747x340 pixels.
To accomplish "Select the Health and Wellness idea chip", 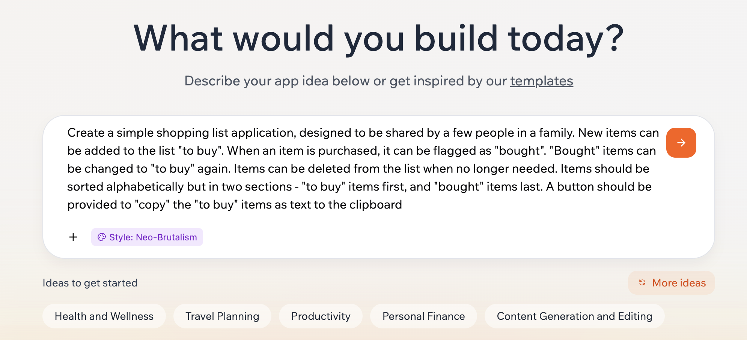I will click(104, 316).
